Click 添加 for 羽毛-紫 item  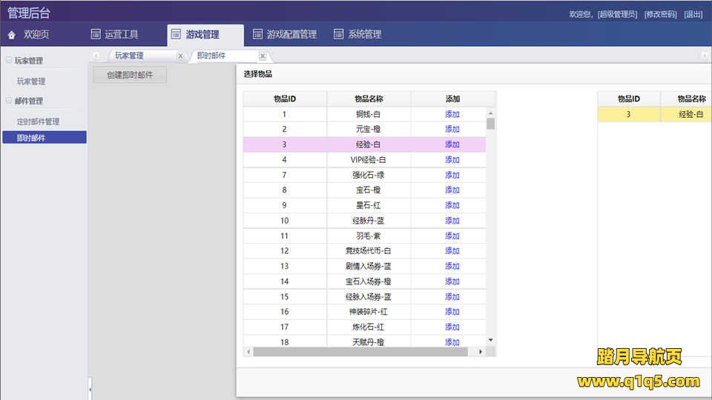tap(452, 236)
